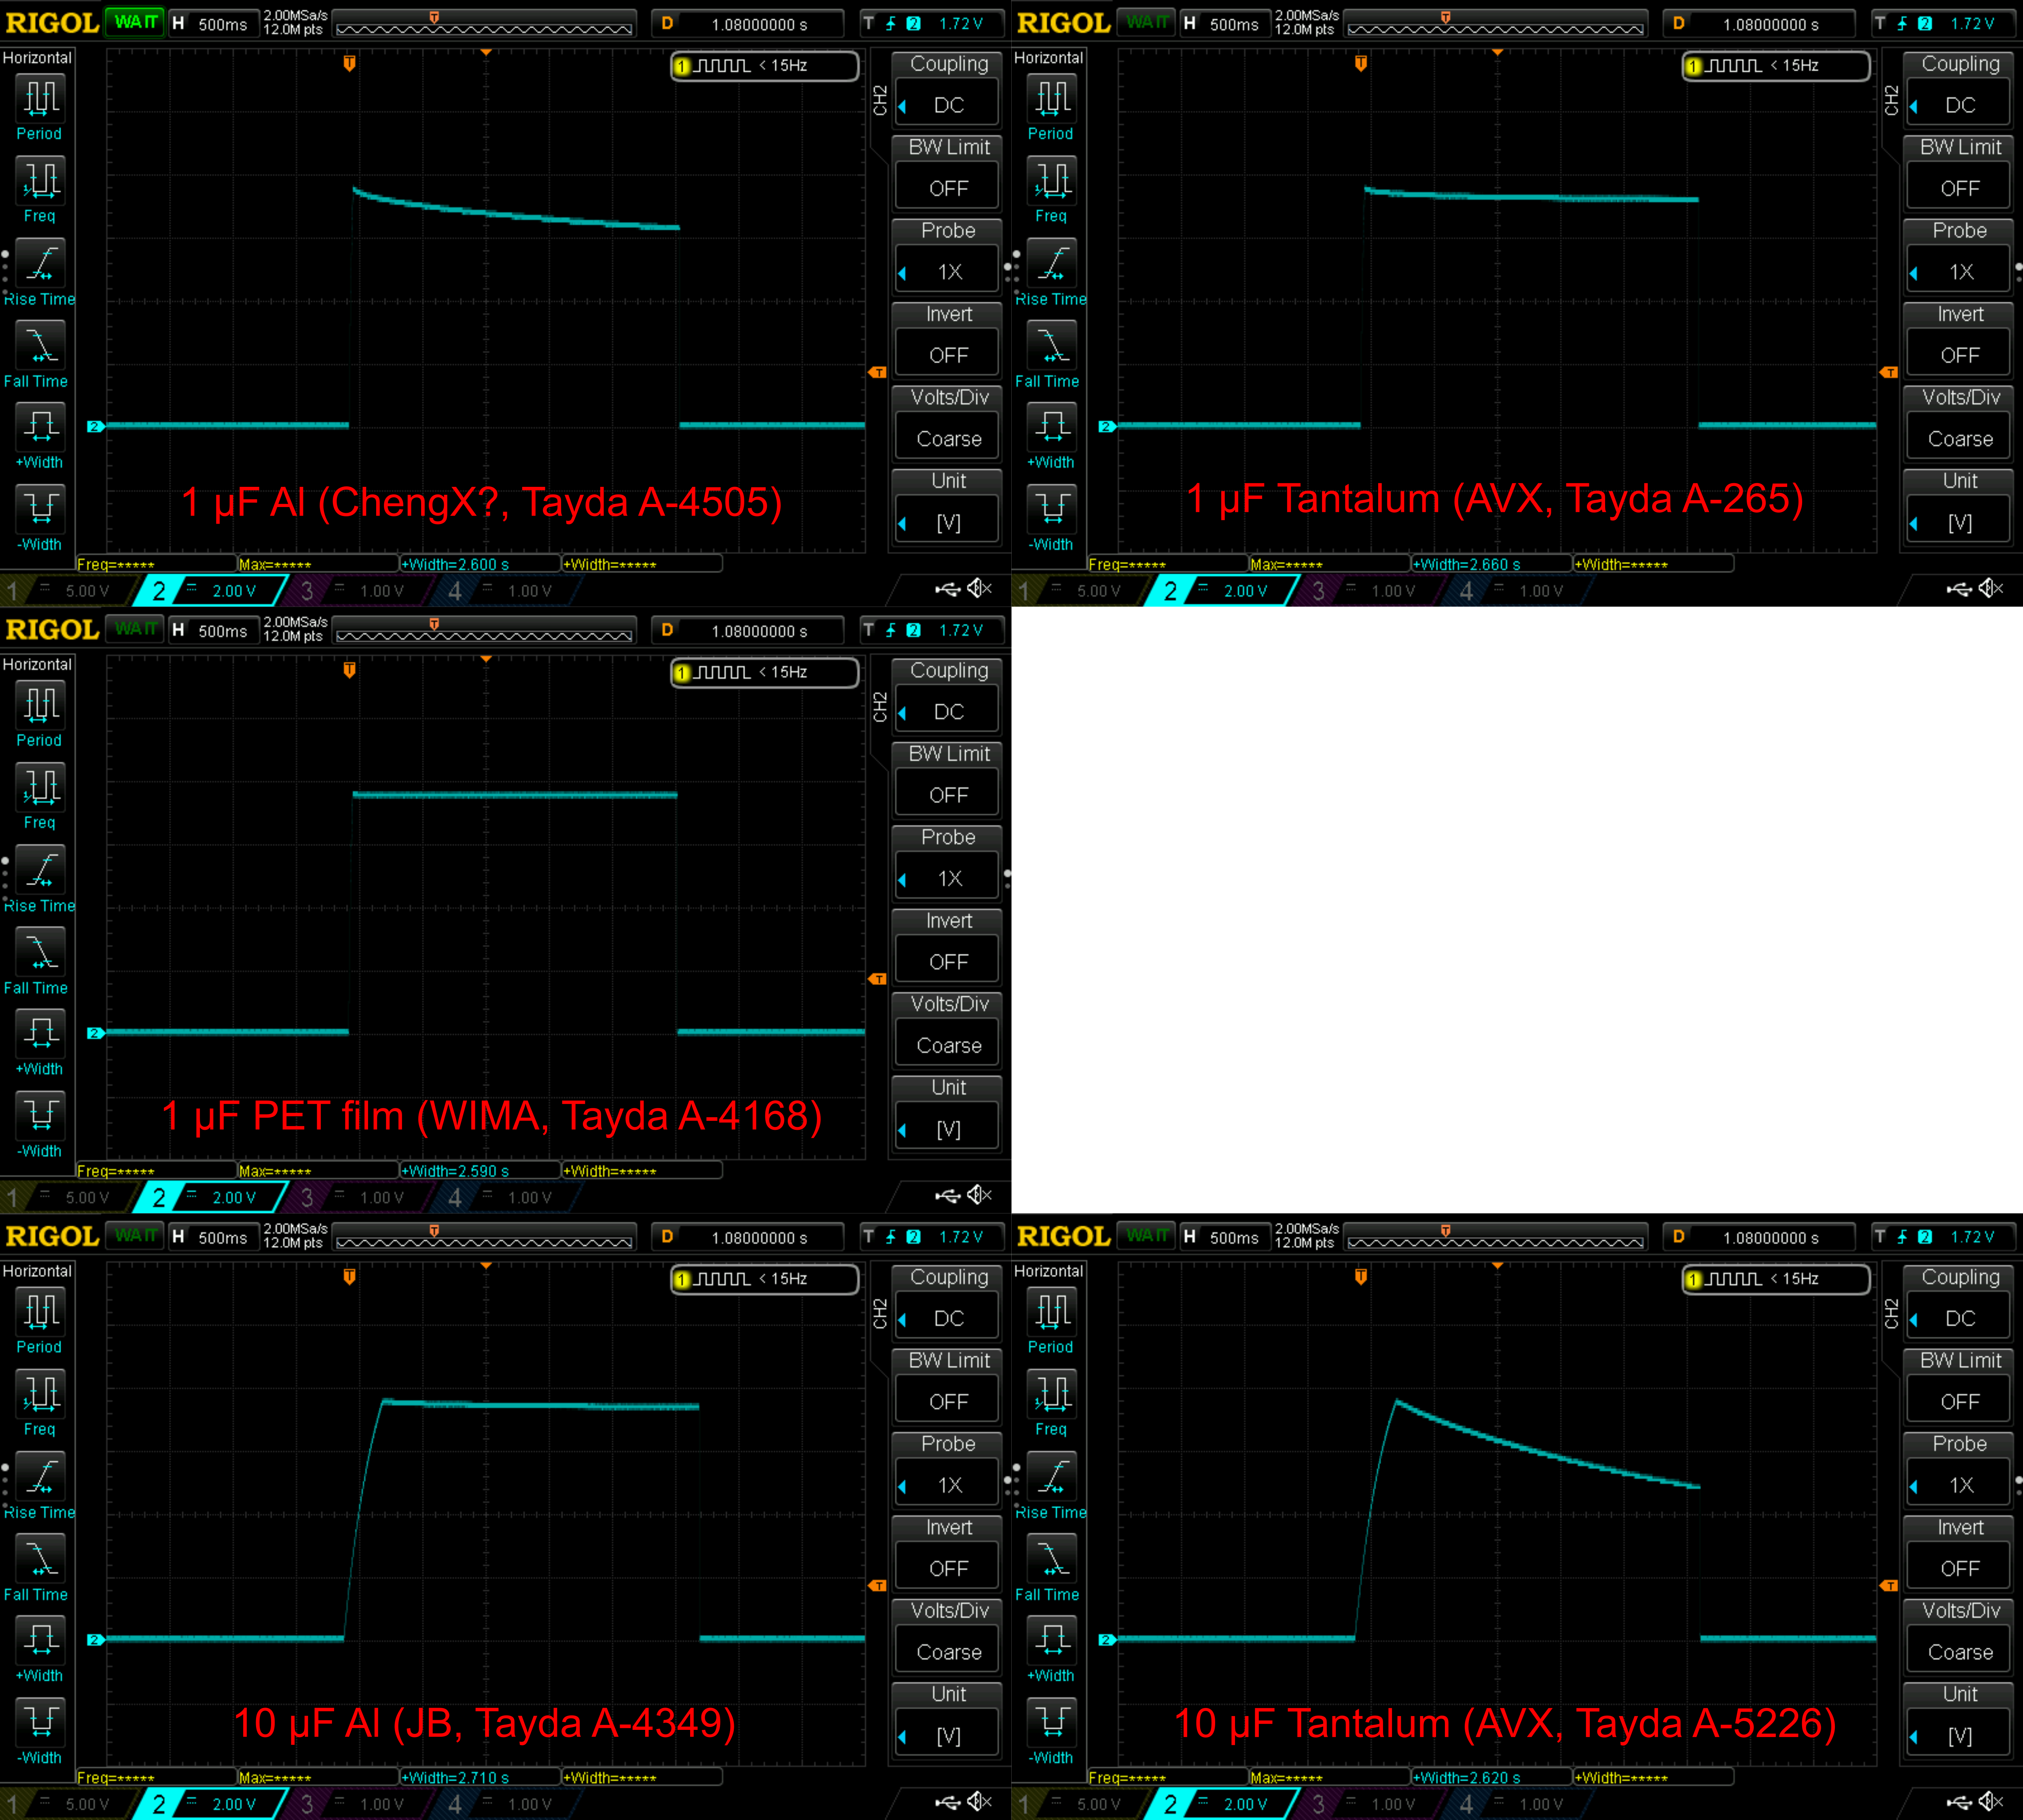
Task: Toggle Invert OFF in 1 µF Tantalum screenshot
Action: (1959, 355)
